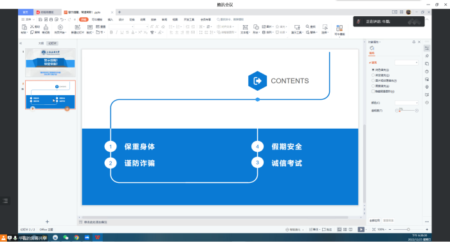This screenshot has height=242, width=450.
Task: Click the Find magnifier icon
Action: pyautogui.click(x=307, y=26)
